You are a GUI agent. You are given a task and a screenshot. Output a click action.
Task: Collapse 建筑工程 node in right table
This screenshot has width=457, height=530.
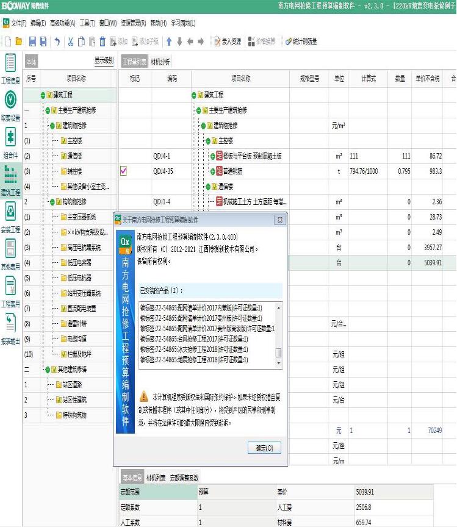(x=194, y=95)
